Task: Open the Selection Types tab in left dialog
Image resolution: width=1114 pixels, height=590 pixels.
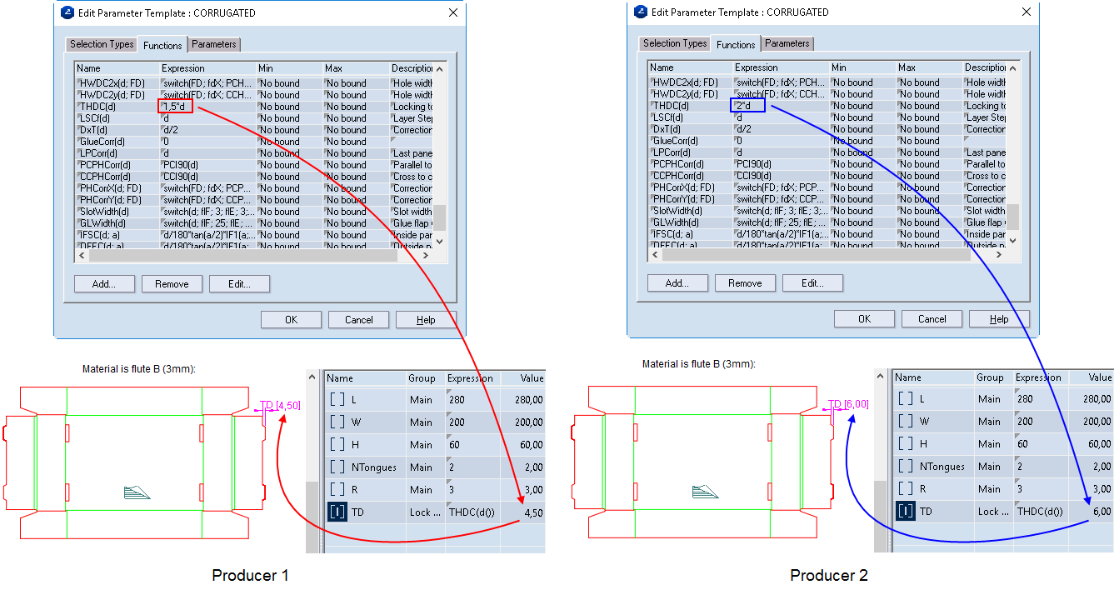Action: point(102,44)
